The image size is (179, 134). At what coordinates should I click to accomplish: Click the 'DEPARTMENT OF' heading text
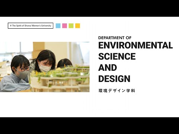[115, 38]
